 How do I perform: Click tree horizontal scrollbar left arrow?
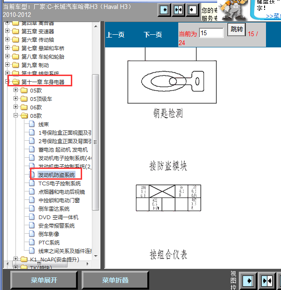point(8,264)
